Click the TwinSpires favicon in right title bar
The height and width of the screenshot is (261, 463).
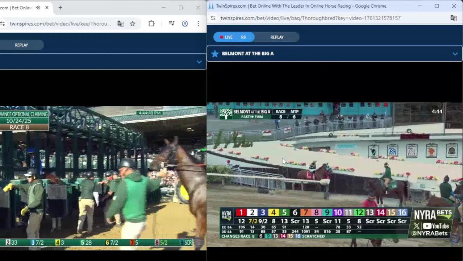coord(211,6)
